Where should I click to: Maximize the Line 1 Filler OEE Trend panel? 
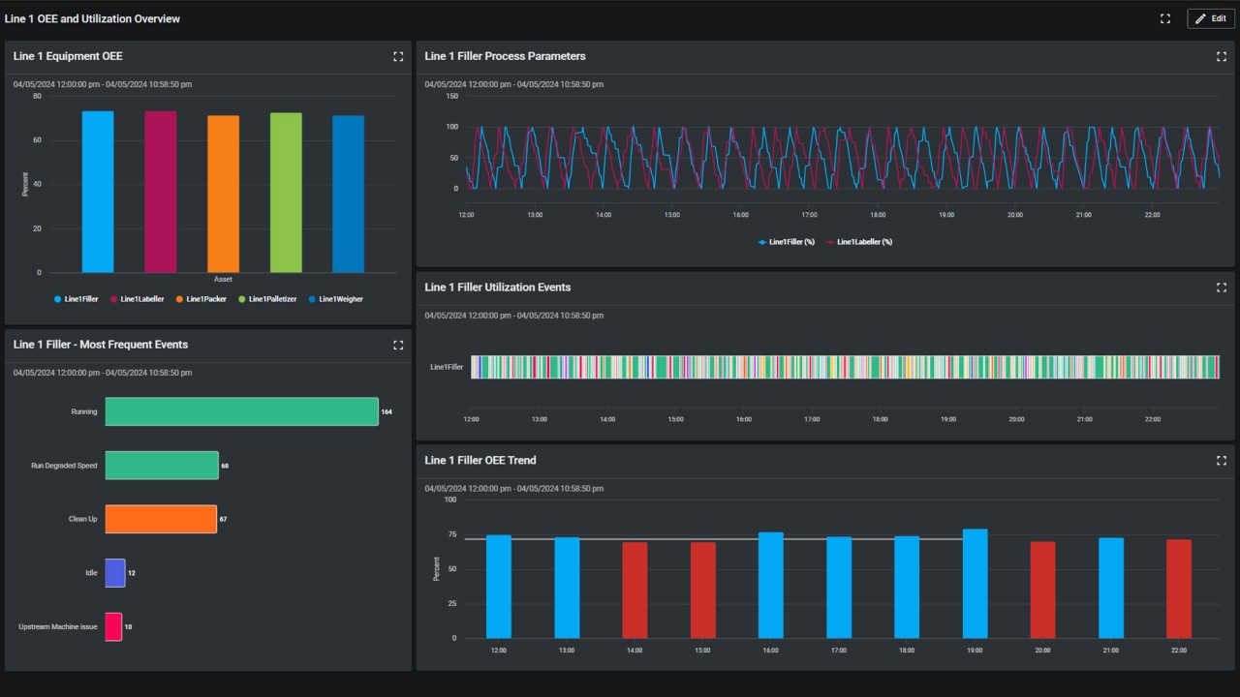tap(1221, 461)
